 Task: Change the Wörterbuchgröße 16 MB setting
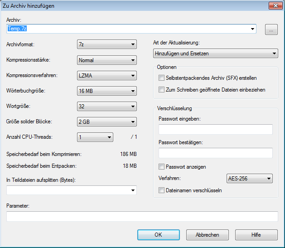pos(106,91)
